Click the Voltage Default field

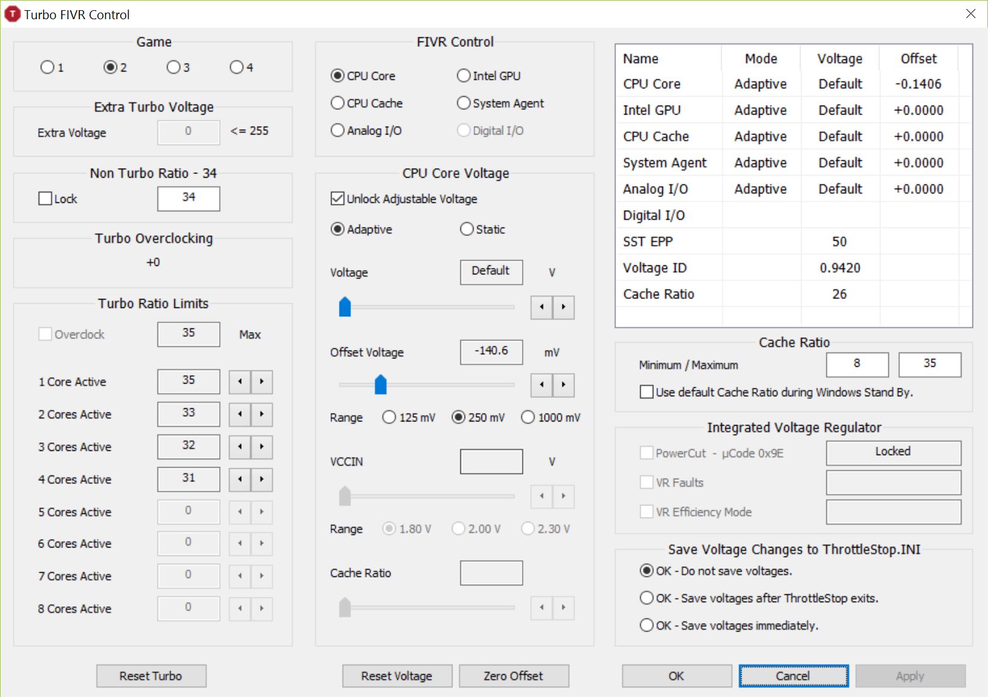(492, 273)
